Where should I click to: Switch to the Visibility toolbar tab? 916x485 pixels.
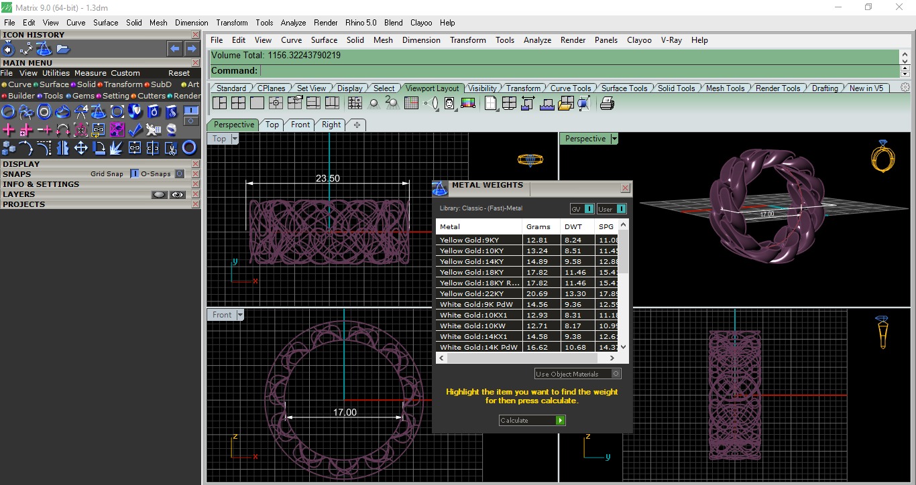pos(482,88)
